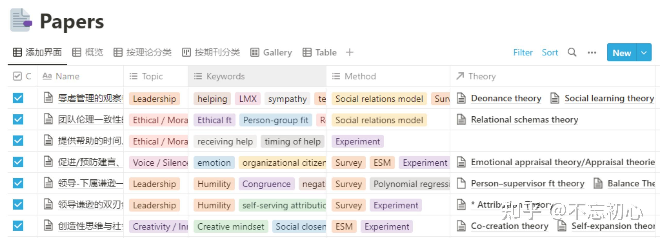Image resolution: width=660 pixels, height=238 pixels.
Task: Click the purple Experiment tag in third row
Action: pos(357,142)
